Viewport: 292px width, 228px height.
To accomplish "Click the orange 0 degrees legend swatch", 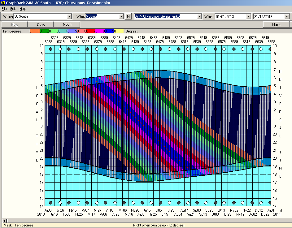I will [33, 31].
